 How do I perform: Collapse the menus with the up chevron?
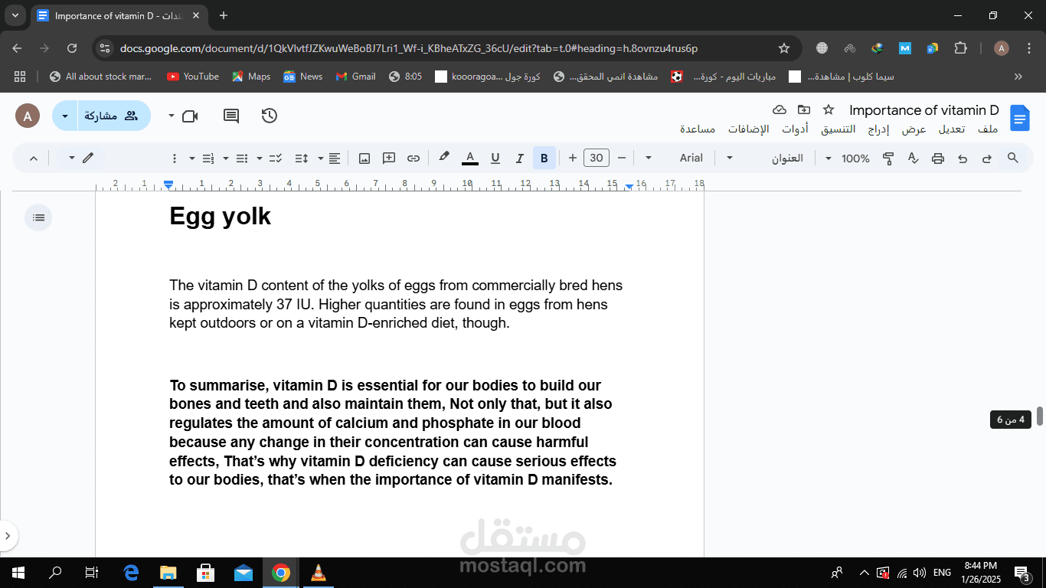33,158
